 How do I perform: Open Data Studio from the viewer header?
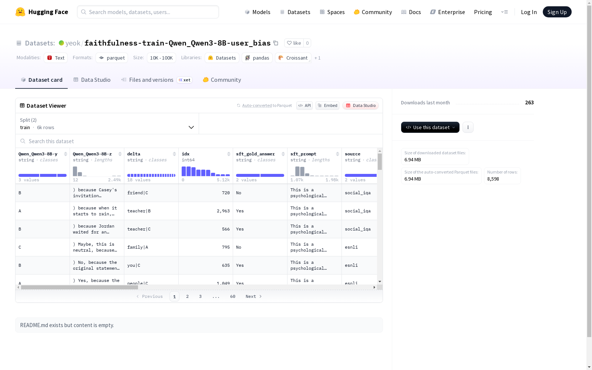click(x=361, y=105)
